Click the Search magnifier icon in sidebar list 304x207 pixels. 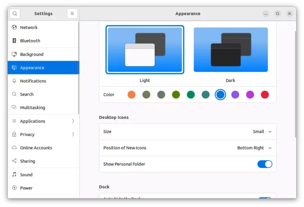(x=14, y=94)
